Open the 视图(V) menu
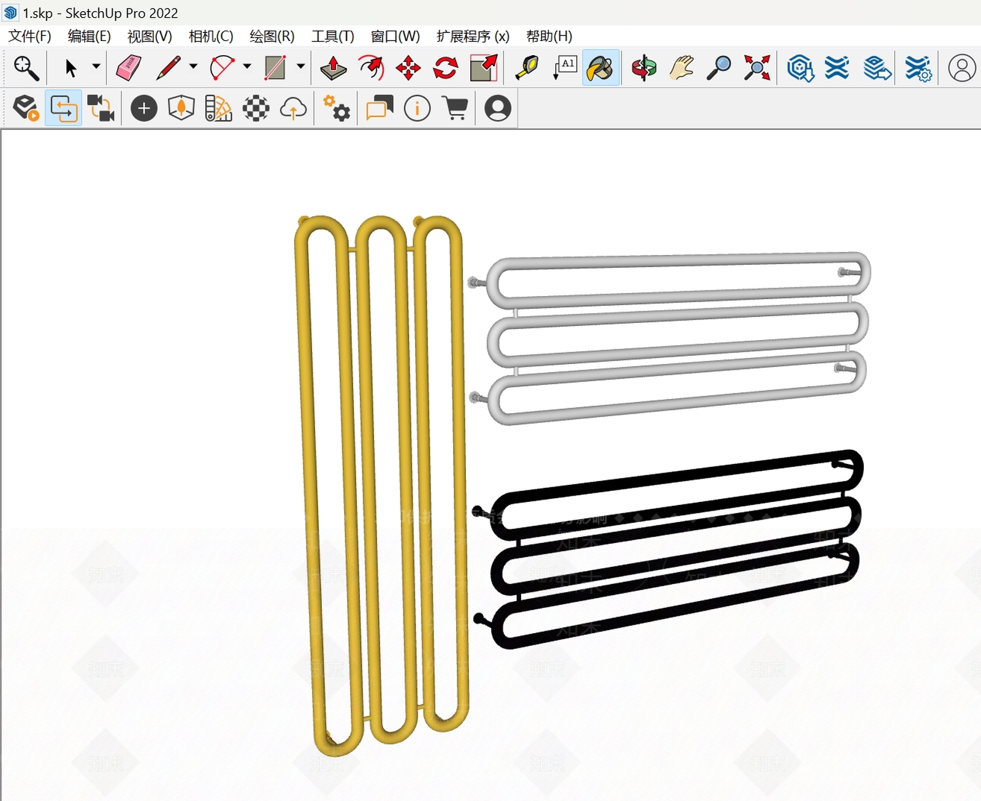 click(x=150, y=36)
